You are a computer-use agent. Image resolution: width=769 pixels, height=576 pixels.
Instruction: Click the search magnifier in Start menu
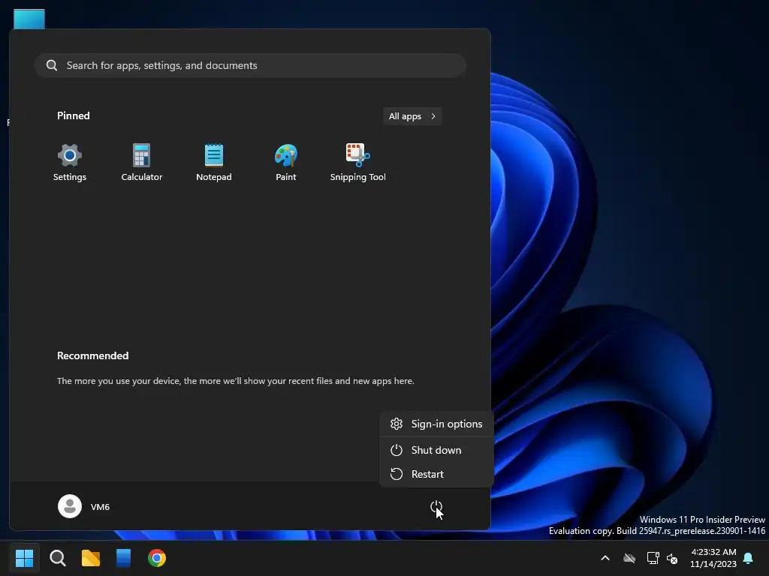(x=52, y=65)
